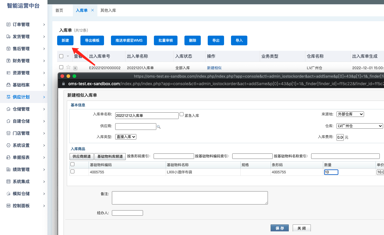Open the 门店管理 sidebar menu
Screen dimensions: 384x235
(24, 133)
